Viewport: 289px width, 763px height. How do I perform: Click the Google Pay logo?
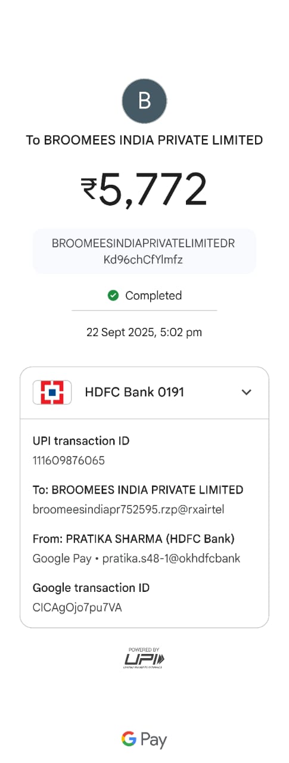pos(144,740)
